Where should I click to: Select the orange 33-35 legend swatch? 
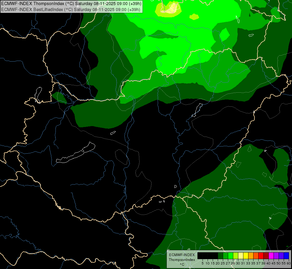(251, 256)
